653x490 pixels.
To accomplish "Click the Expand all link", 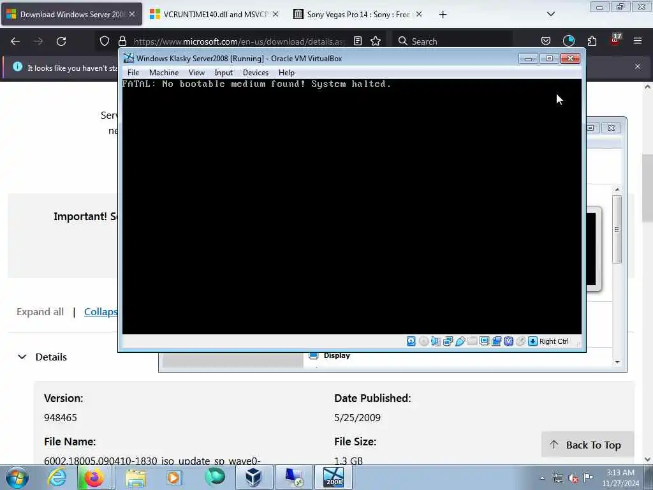I will point(40,311).
